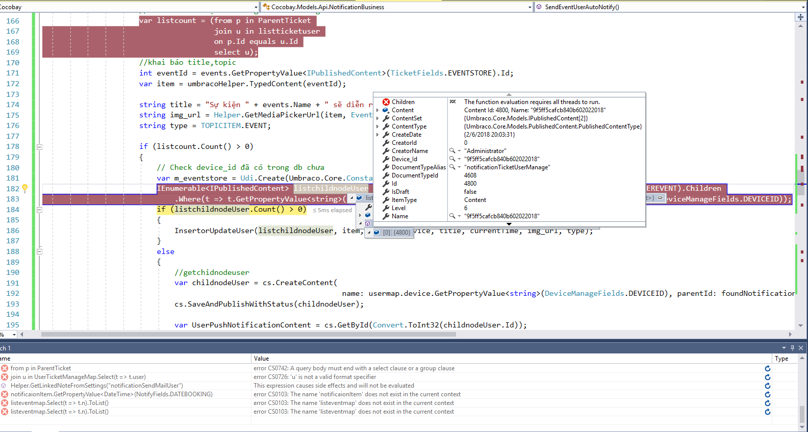
Task: Click the editor horizontal scrollbar thumb
Action: (248, 335)
